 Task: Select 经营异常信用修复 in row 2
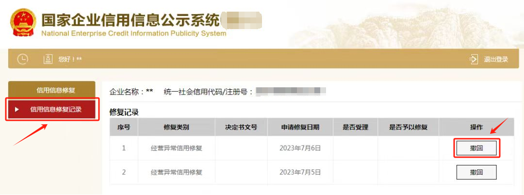(177, 172)
